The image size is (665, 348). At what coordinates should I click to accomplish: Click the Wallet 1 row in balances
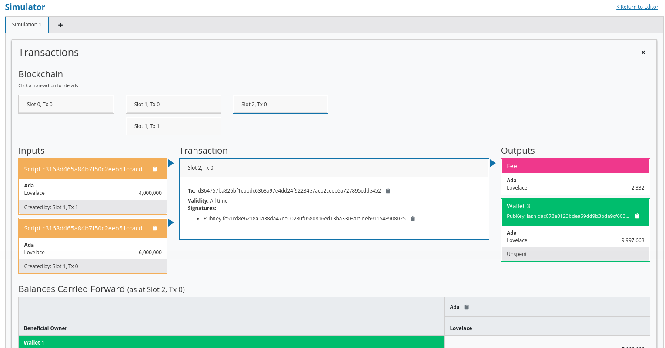pyautogui.click(x=231, y=342)
